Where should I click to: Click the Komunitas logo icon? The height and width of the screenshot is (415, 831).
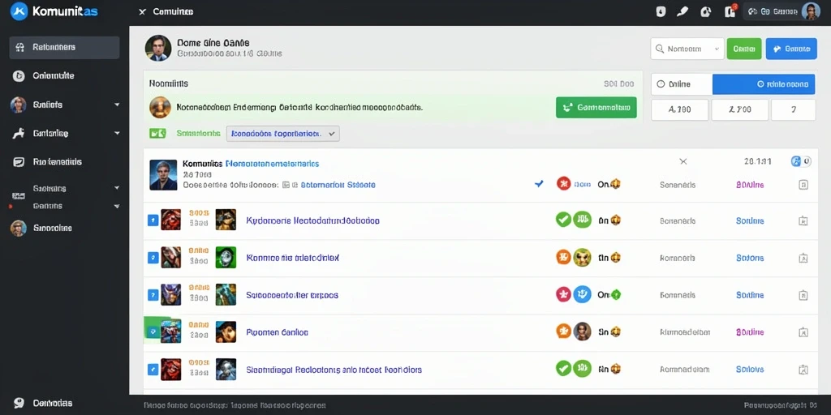pyautogui.click(x=19, y=11)
